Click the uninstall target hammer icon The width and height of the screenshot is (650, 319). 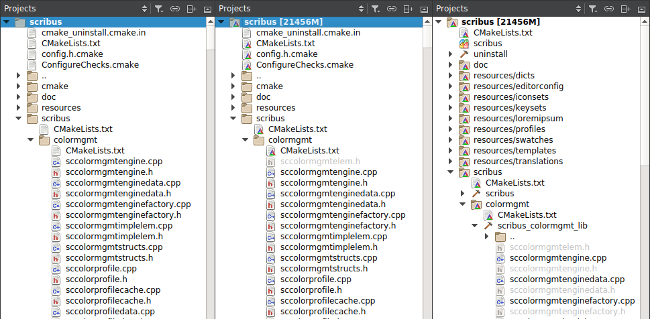point(464,54)
